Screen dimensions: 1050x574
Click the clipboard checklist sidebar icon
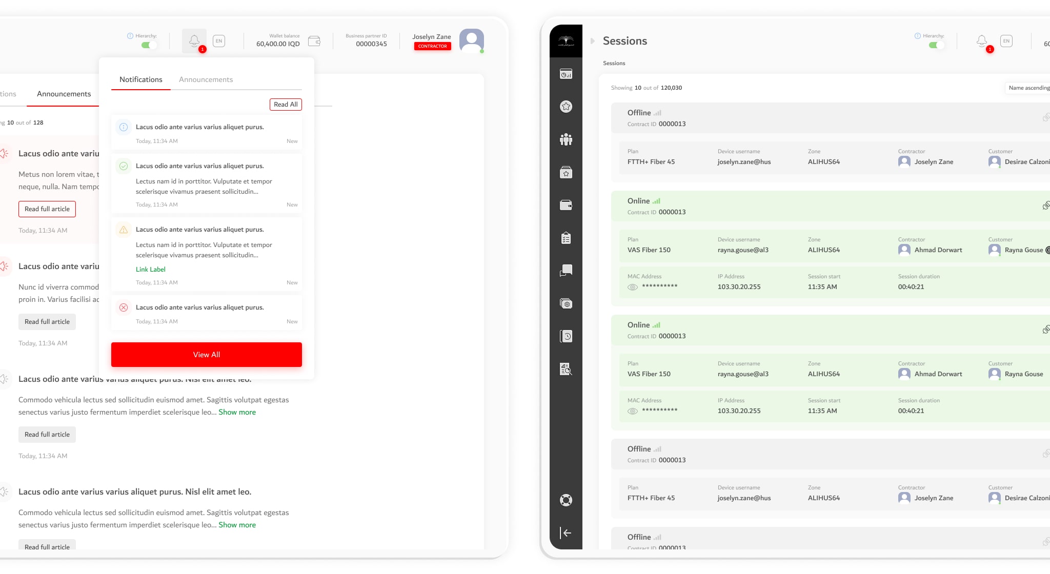[x=566, y=238]
